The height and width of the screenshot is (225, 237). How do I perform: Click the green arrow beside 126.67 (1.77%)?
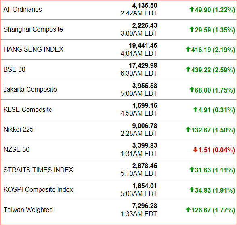pos(188,209)
